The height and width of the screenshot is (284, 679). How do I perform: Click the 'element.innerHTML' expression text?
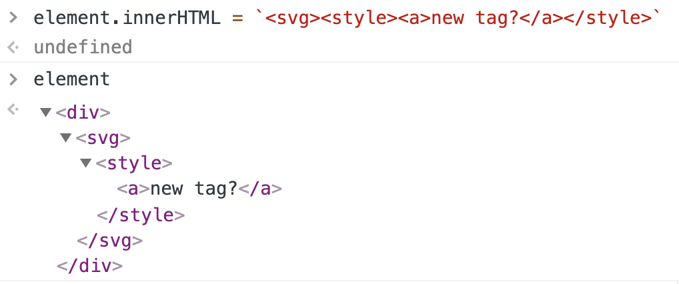[x=127, y=19]
